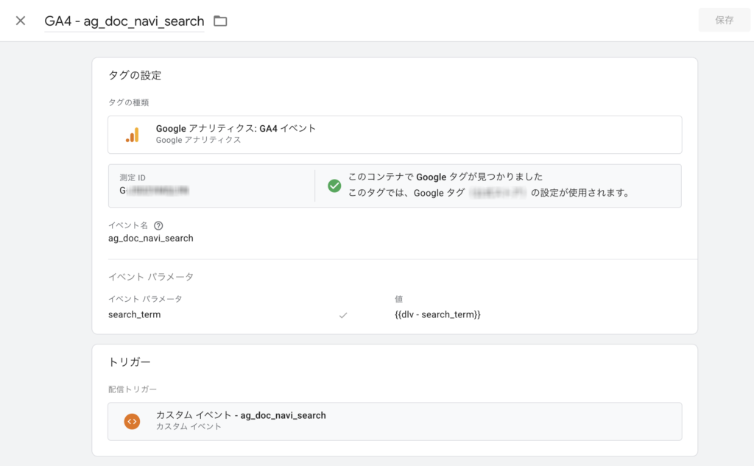Open the blurred Google tag name link
Viewport: 754px width, 466px height.
(498, 194)
